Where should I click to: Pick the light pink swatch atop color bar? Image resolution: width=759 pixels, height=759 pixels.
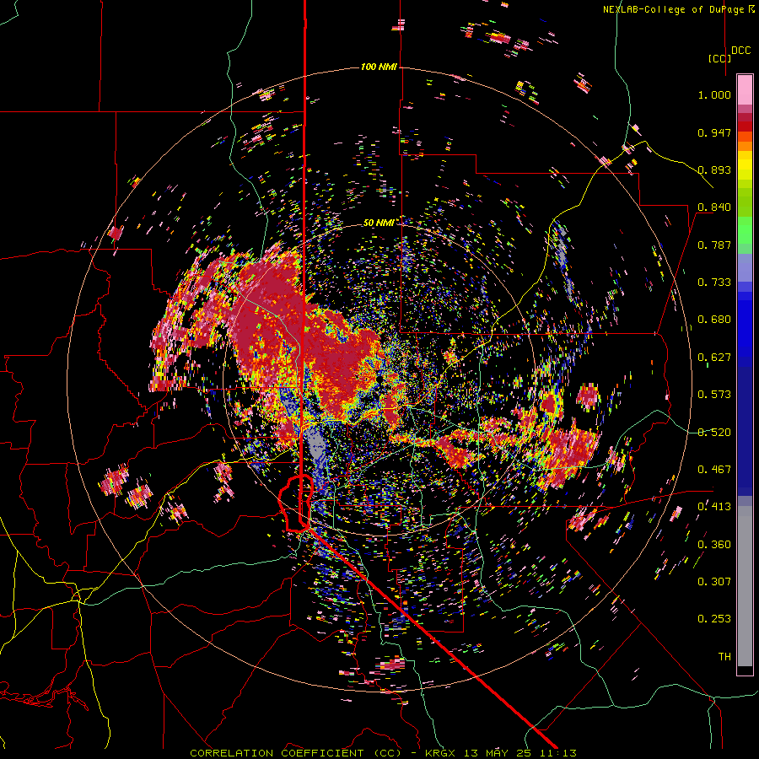(745, 89)
